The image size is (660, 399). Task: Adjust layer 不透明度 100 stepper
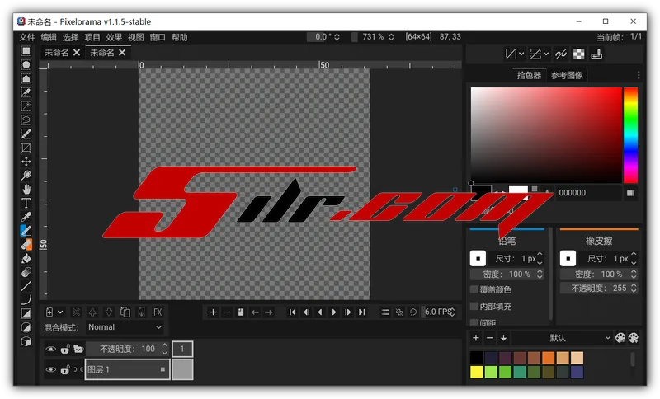pos(164,349)
